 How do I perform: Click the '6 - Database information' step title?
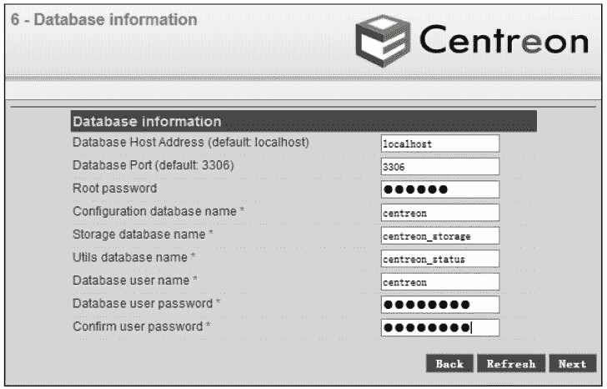point(104,19)
